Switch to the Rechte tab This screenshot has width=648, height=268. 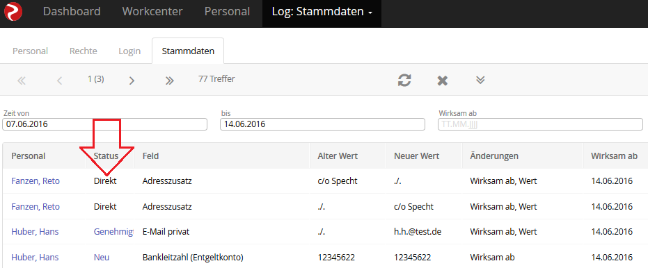(x=83, y=51)
